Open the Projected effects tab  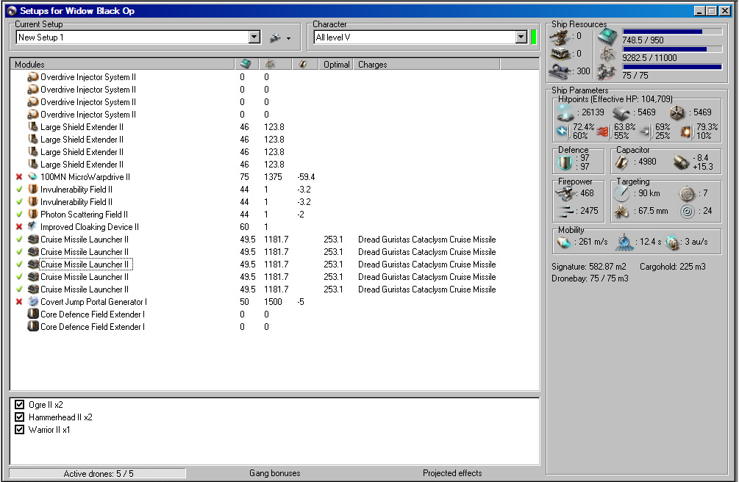pos(452,473)
